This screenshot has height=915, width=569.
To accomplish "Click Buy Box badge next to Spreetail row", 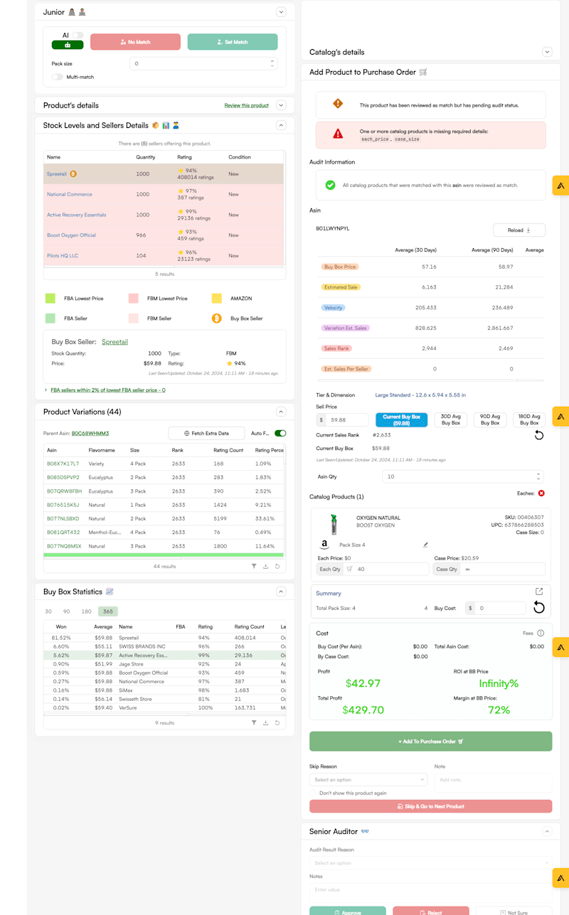I will (x=73, y=173).
